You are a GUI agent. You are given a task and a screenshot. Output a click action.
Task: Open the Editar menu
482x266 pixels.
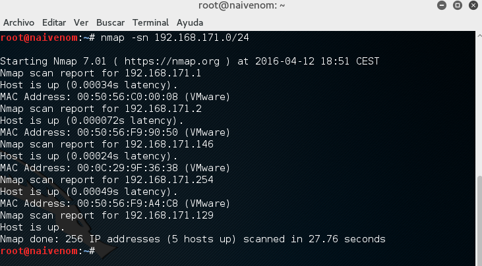click(x=54, y=22)
